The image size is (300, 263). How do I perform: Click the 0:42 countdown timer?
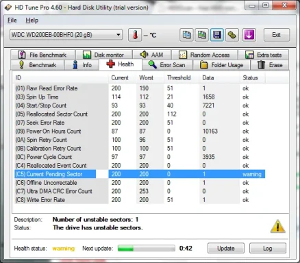coord(186,248)
